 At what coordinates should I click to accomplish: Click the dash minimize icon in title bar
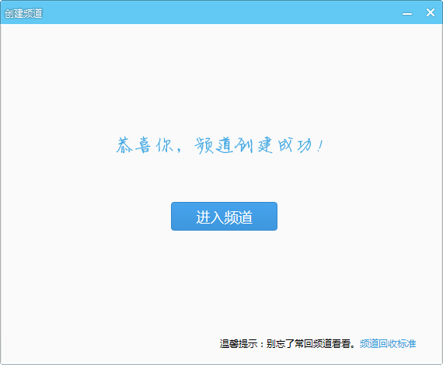[x=407, y=13]
